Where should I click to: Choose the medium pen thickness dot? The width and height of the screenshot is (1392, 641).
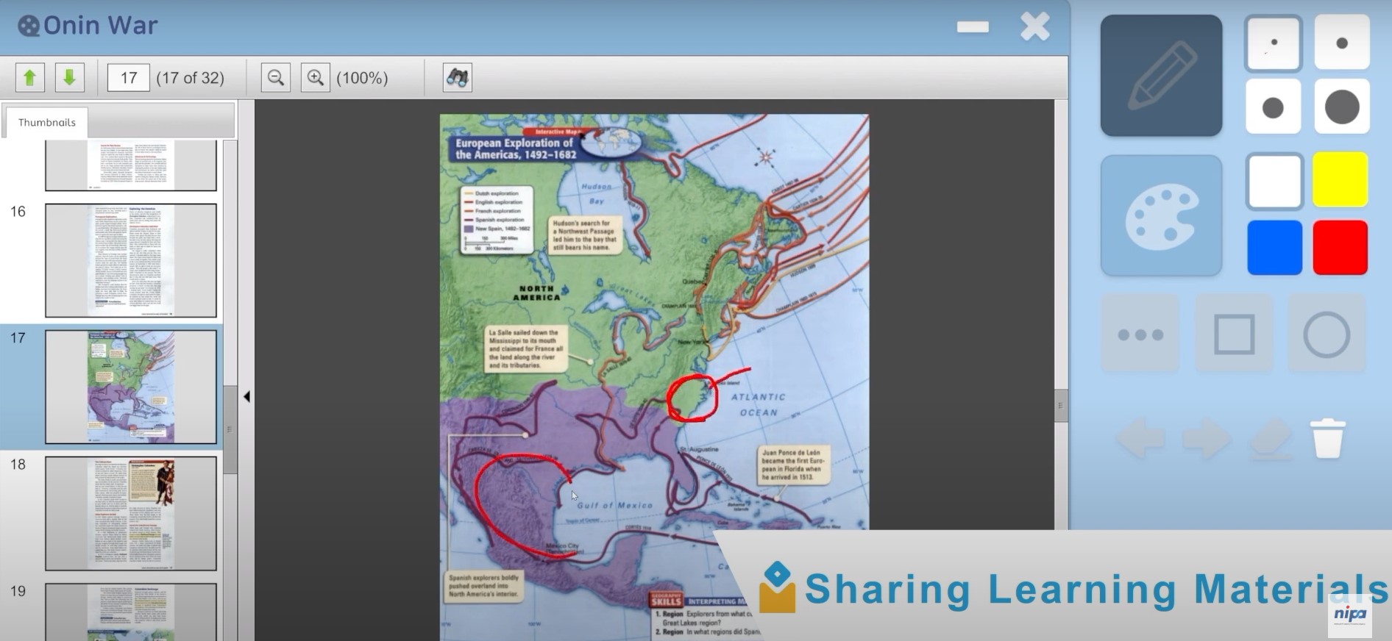(1274, 107)
